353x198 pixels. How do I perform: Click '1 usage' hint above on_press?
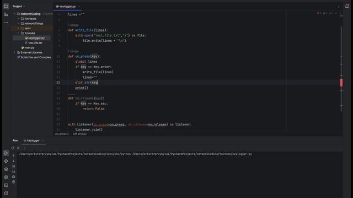pyautogui.click(x=73, y=51)
